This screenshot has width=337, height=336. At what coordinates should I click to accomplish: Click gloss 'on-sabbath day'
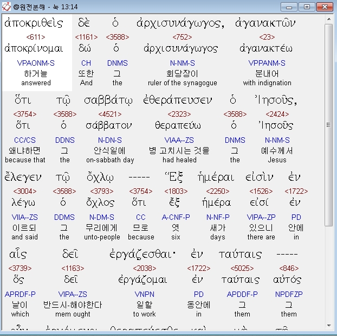pyautogui.click(x=110, y=160)
